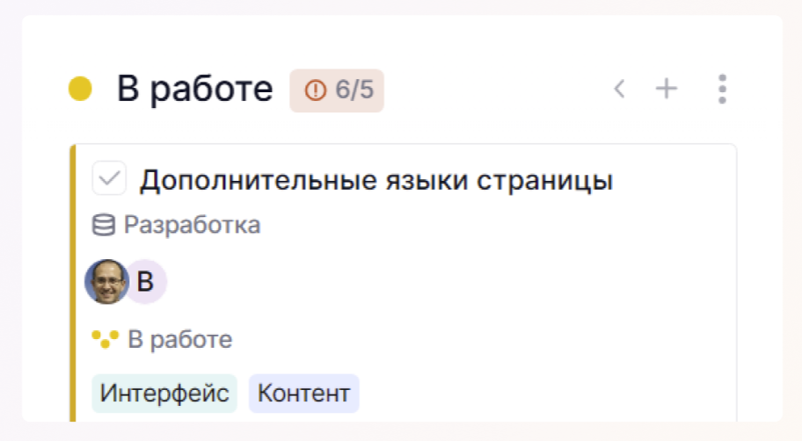Image resolution: width=802 pixels, height=441 pixels.
Task: Open the column's vertical three-dot menu
Action: 722,89
